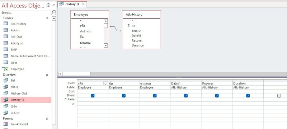This screenshot has width=287, height=129.
Task: Click the frm-ATK-Edit form icon
Action: point(6,124)
